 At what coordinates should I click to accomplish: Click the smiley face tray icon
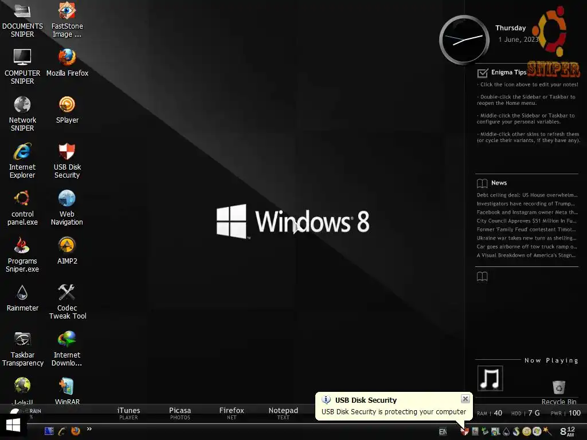526,432
